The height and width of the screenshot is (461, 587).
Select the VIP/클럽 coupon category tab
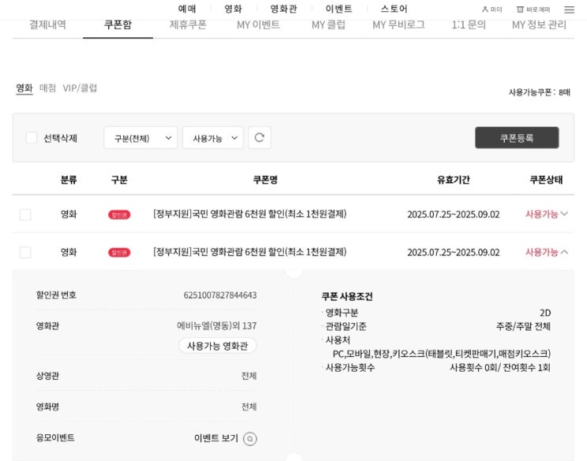(80, 88)
